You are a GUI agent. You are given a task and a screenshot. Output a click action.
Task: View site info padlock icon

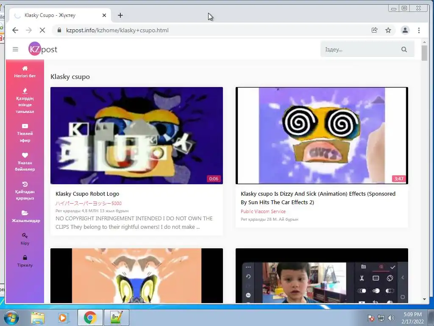pyautogui.click(x=59, y=30)
